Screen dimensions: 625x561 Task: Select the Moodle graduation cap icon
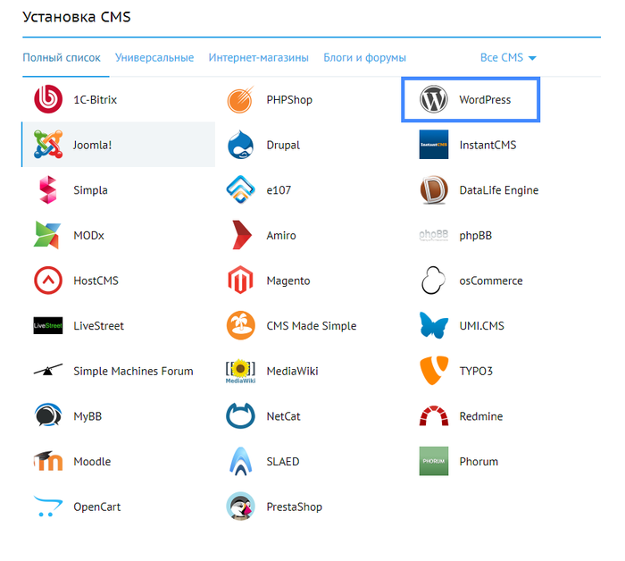[x=48, y=462]
